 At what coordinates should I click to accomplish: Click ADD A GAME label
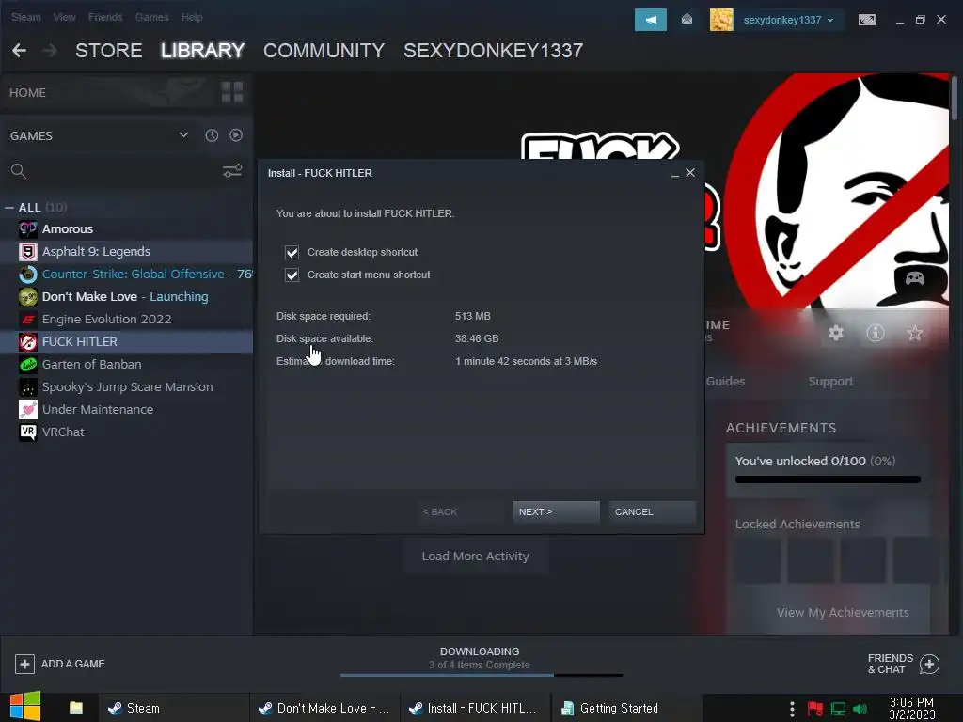(73, 664)
